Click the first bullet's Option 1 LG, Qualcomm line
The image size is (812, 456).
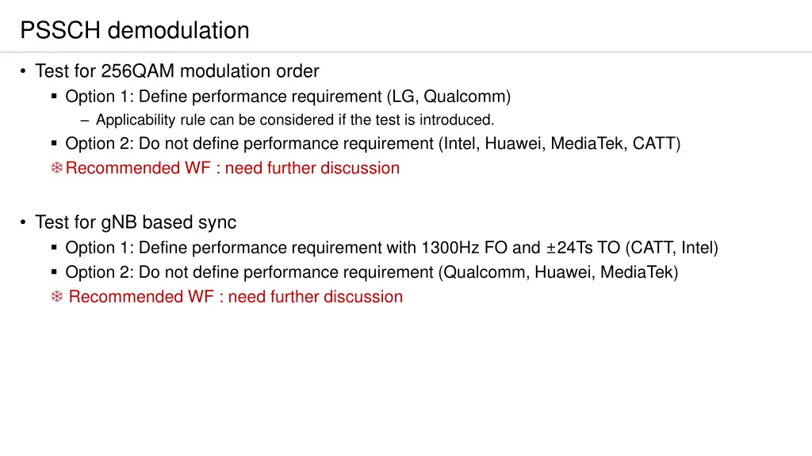tap(288, 97)
